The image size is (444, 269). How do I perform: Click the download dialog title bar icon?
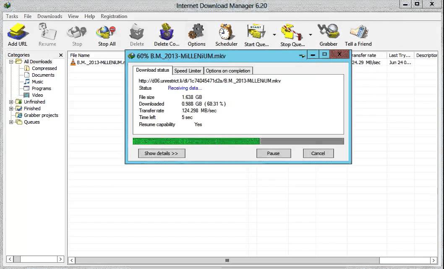[x=131, y=56]
